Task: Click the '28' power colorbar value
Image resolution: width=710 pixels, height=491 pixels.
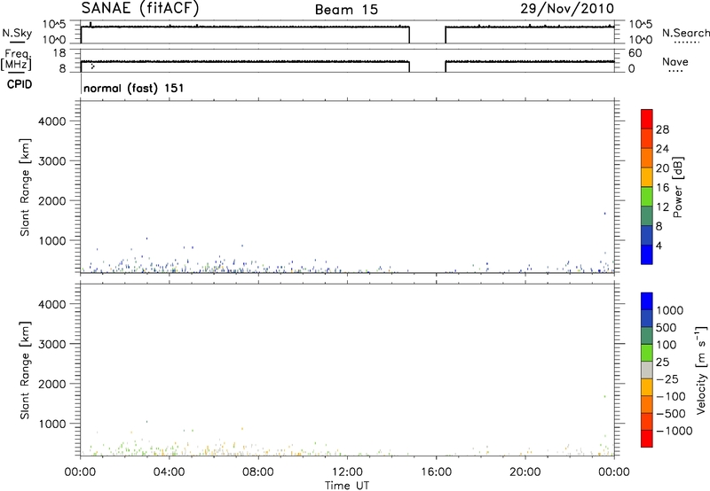Action: [662, 129]
